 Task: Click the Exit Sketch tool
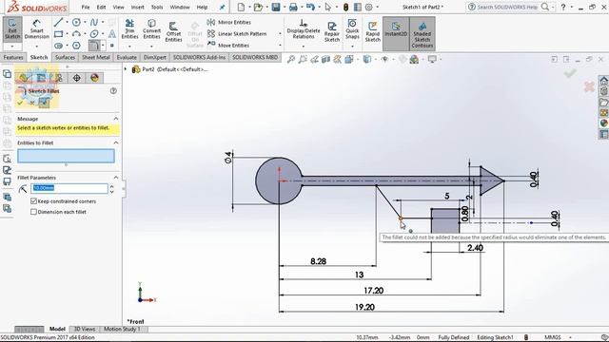click(12, 29)
